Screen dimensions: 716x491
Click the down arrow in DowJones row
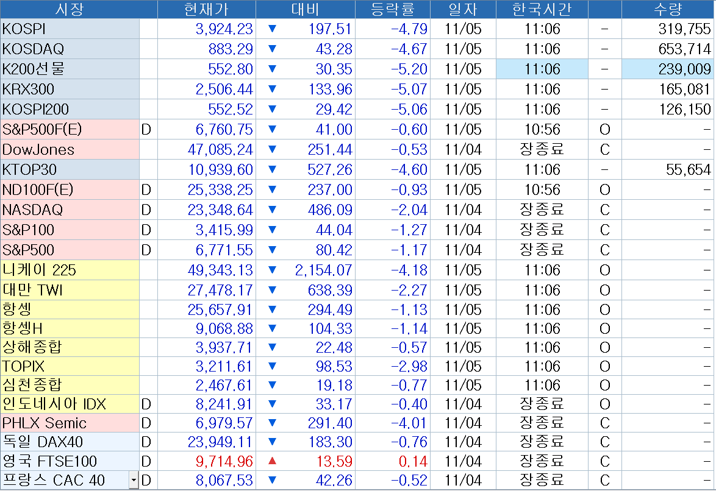coord(272,150)
